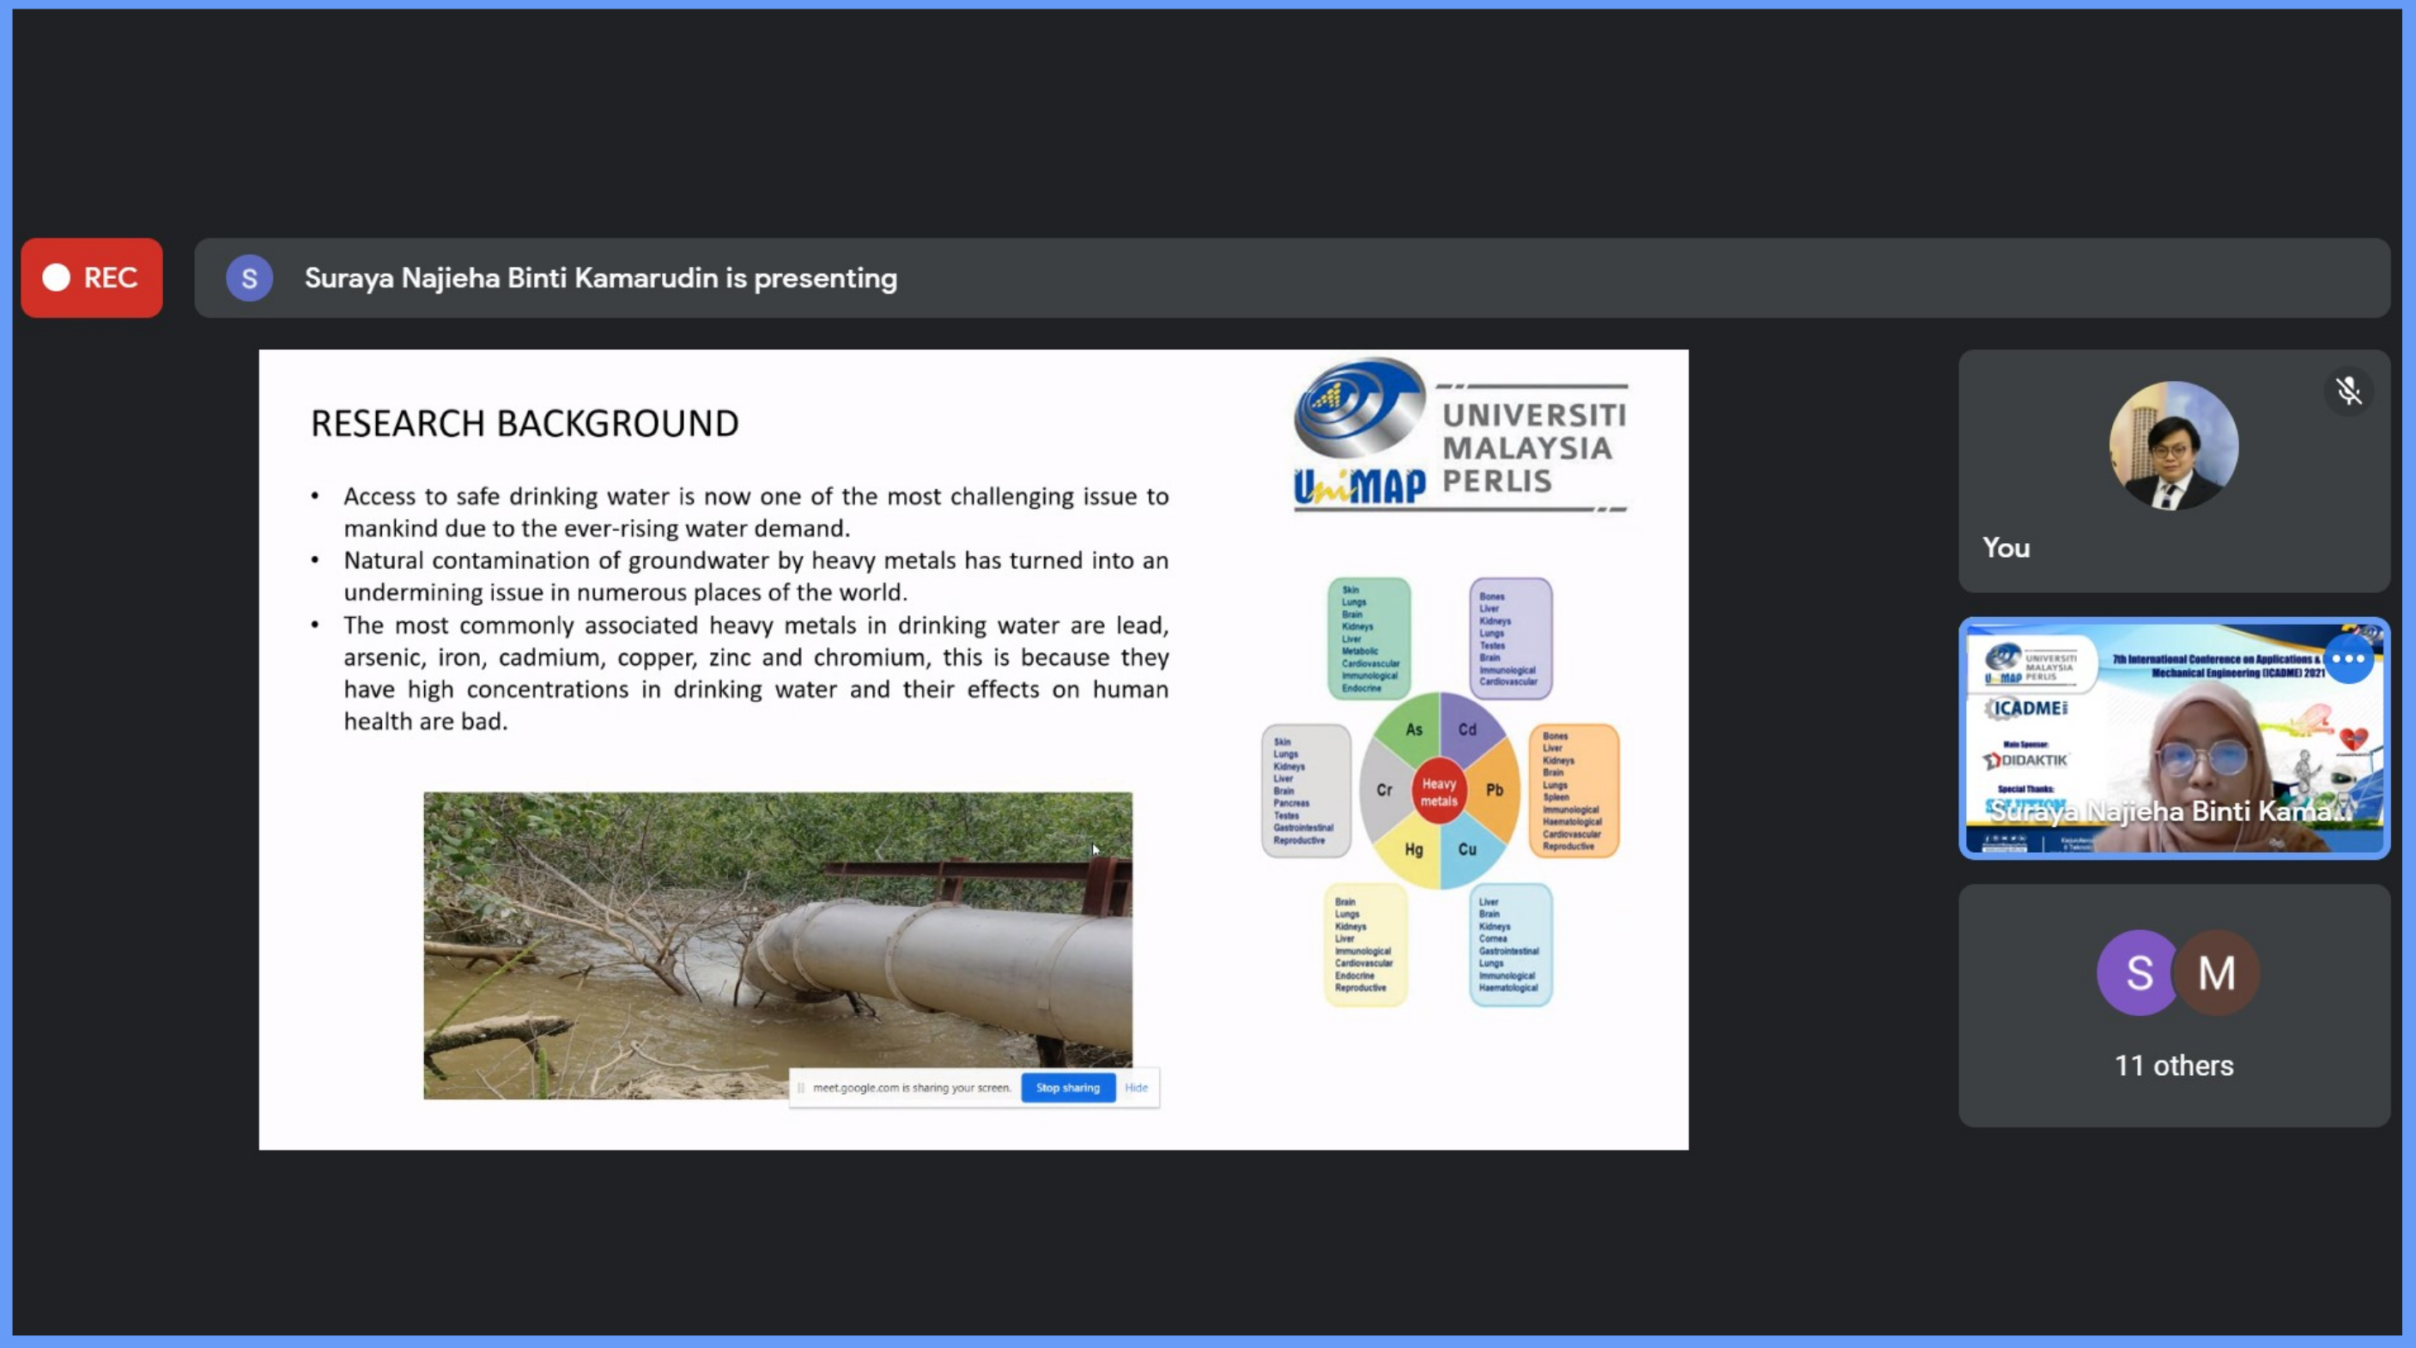The width and height of the screenshot is (2416, 1348).
Task: Click the UniMAP logo on the slide
Action: click(x=1460, y=435)
